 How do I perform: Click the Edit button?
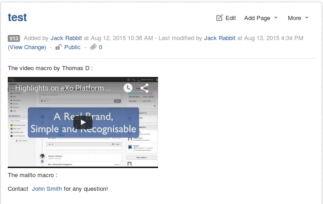pos(226,18)
